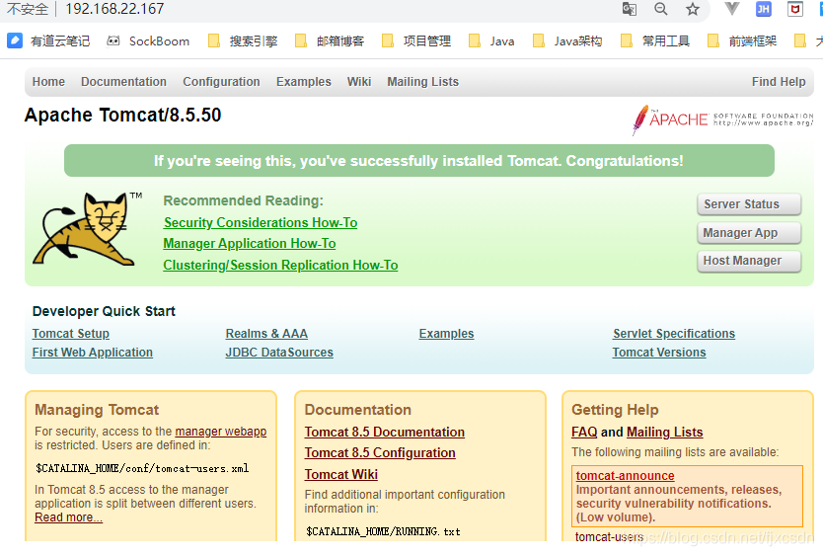Image resolution: width=823 pixels, height=556 pixels.
Task: Click the gray V extension icon
Action: pos(731,9)
